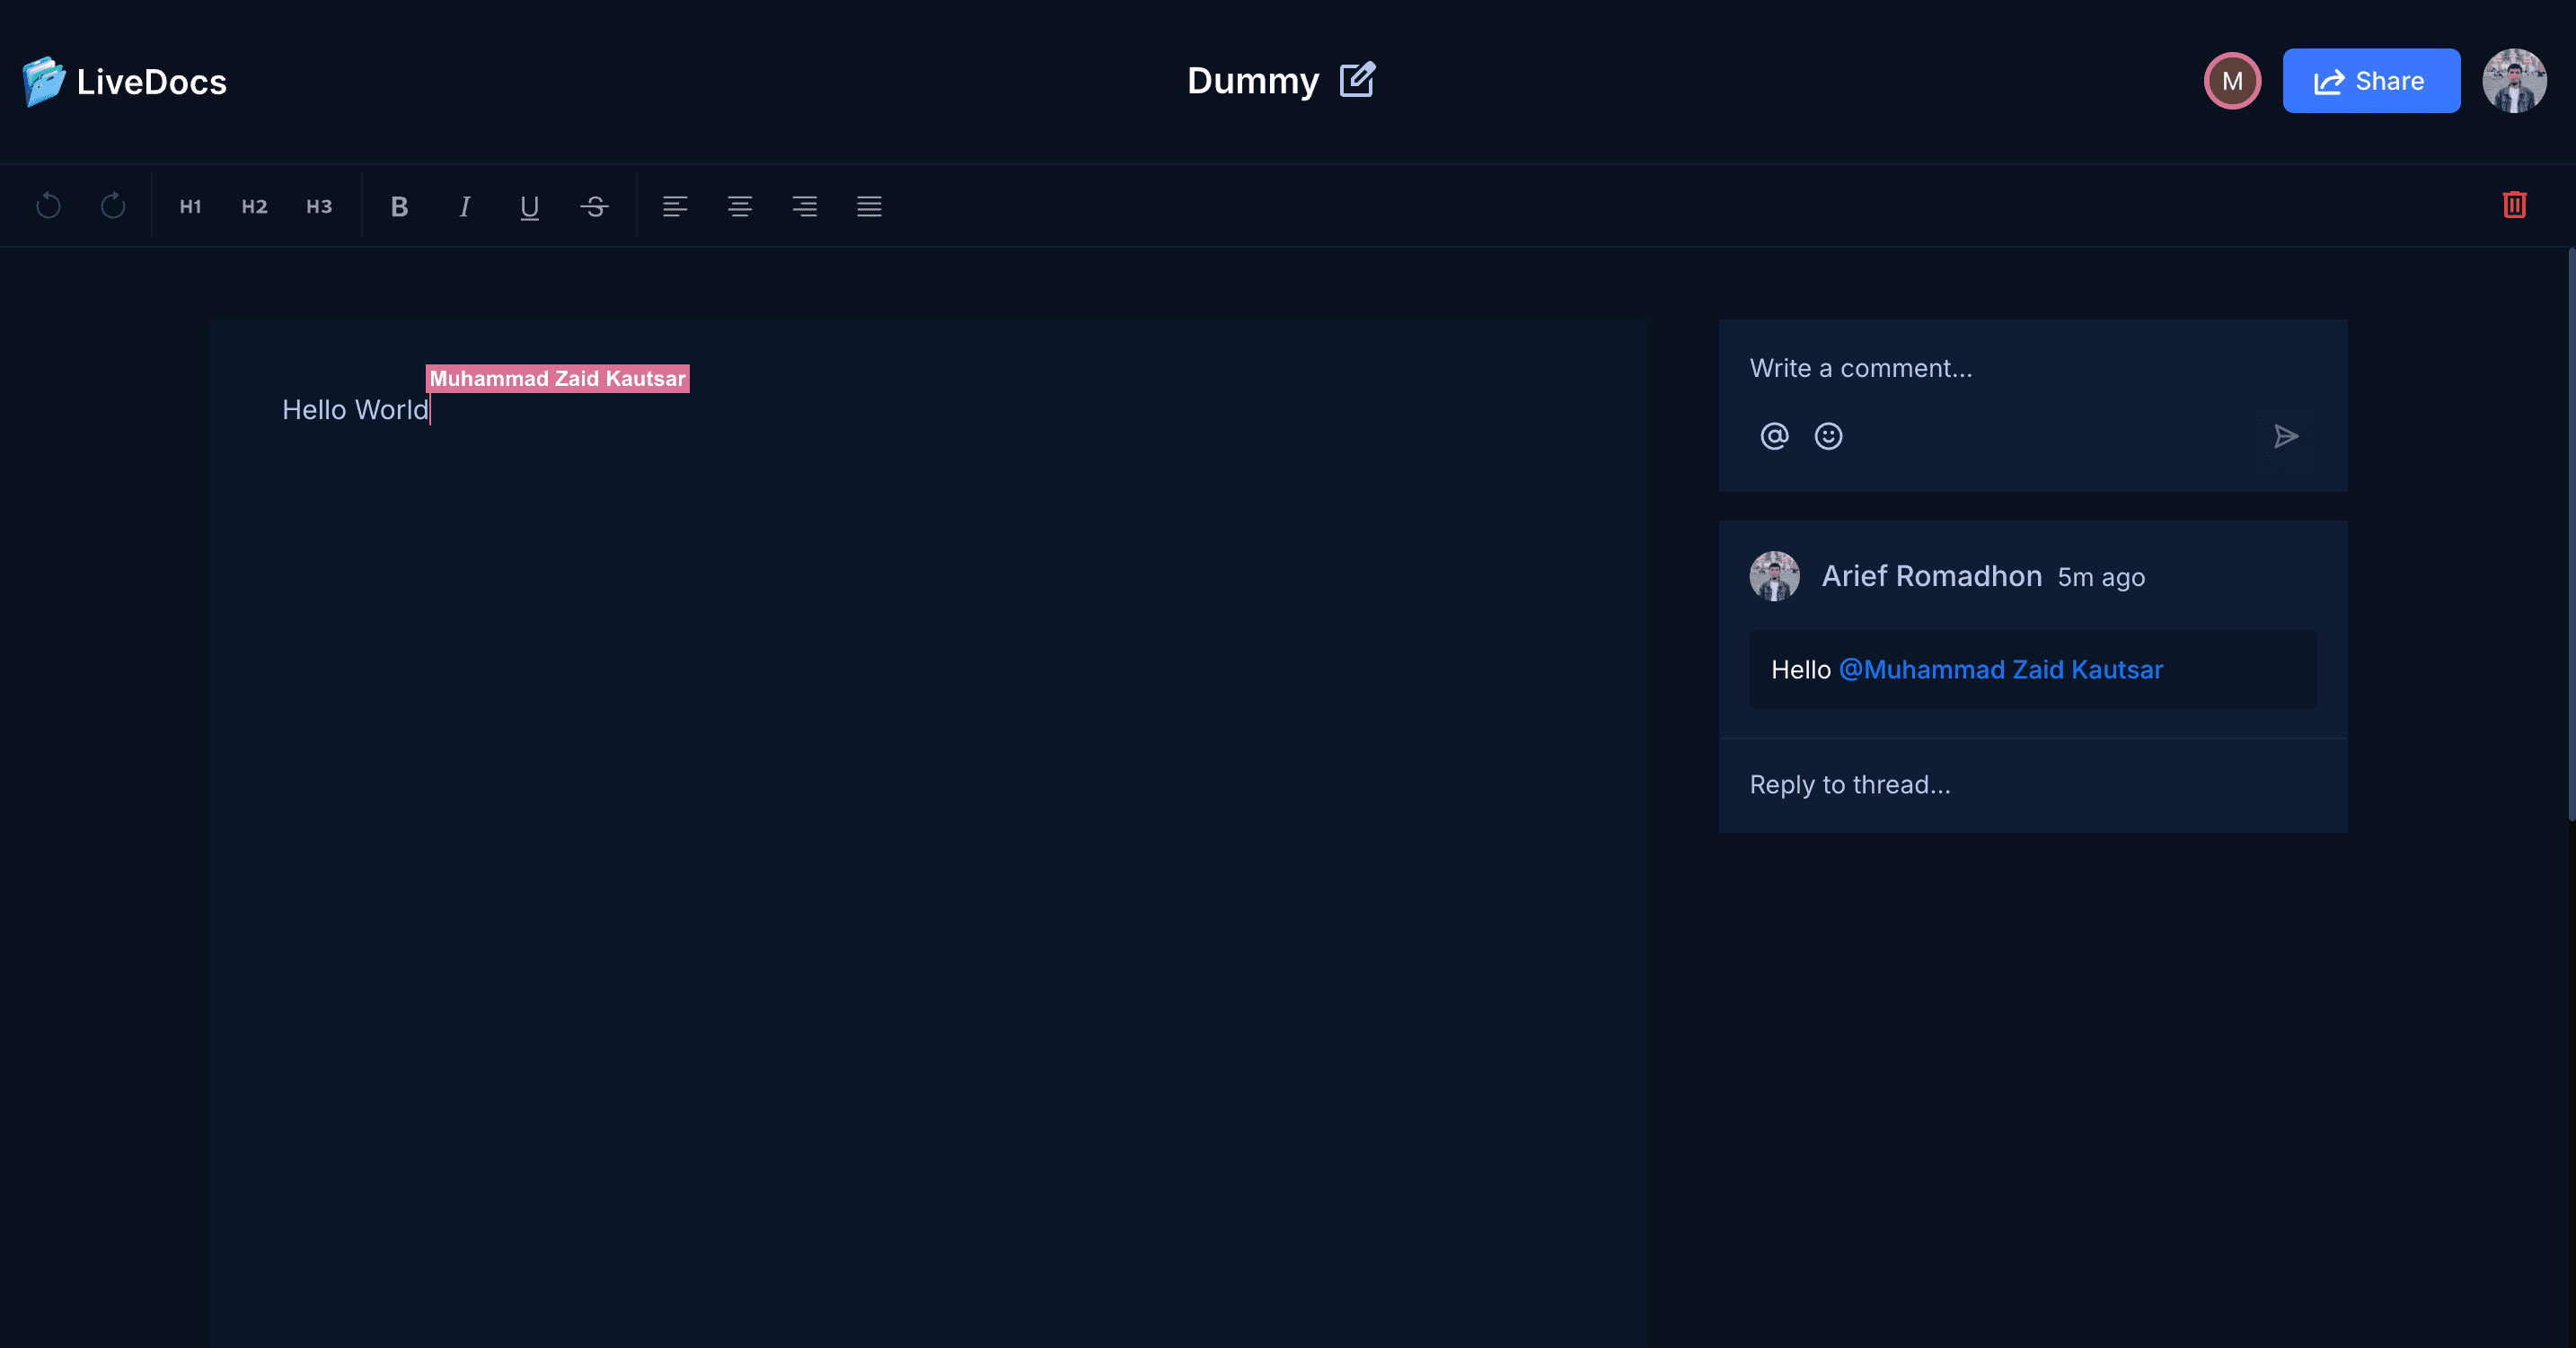Align text to the left
Viewport: 2576px width, 1348px height.
[x=675, y=206]
